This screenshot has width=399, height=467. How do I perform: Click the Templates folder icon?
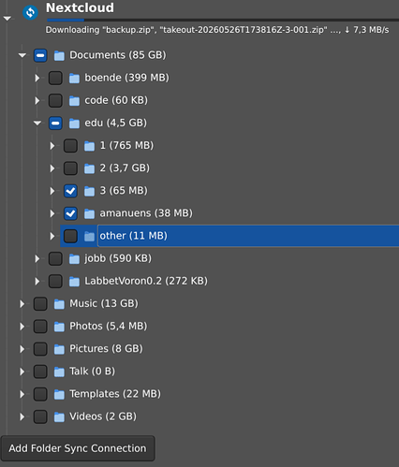(x=59, y=395)
